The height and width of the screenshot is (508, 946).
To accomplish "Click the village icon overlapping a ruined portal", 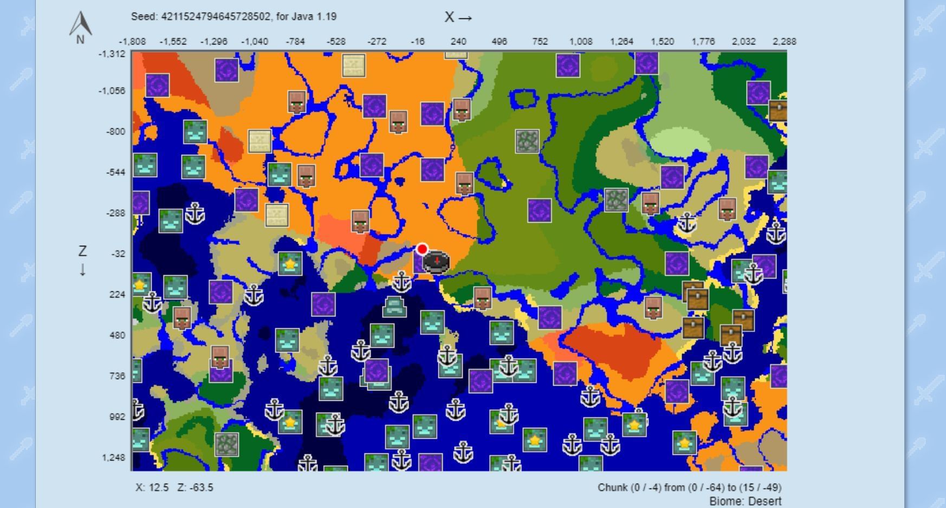I will click(x=220, y=359).
